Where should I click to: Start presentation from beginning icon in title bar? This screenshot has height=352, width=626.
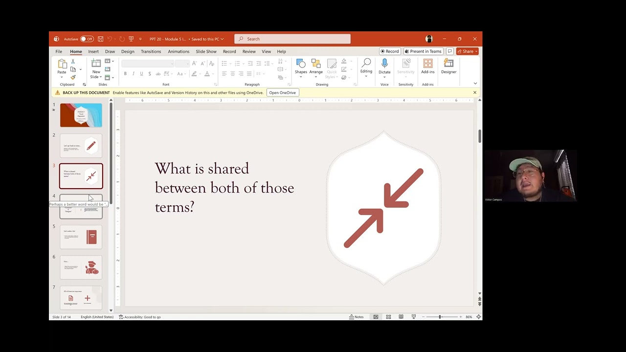[x=131, y=39]
